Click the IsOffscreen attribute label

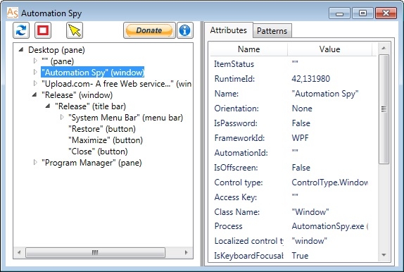pyautogui.click(x=236, y=168)
